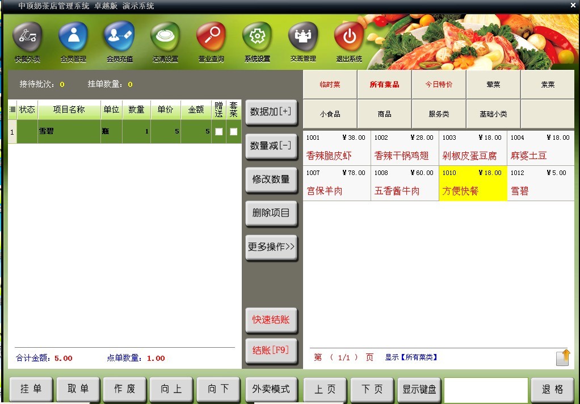The width and height of the screenshot is (580, 404).
Task: Switch to the 素菜 category tab
Action: 548,85
